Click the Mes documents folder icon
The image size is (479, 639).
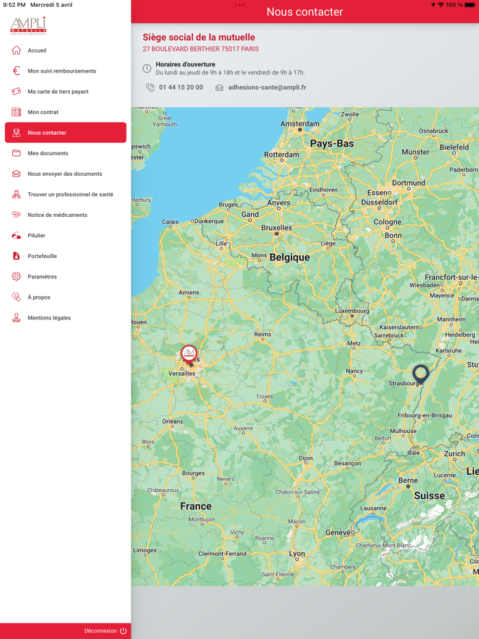tap(16, 153)
